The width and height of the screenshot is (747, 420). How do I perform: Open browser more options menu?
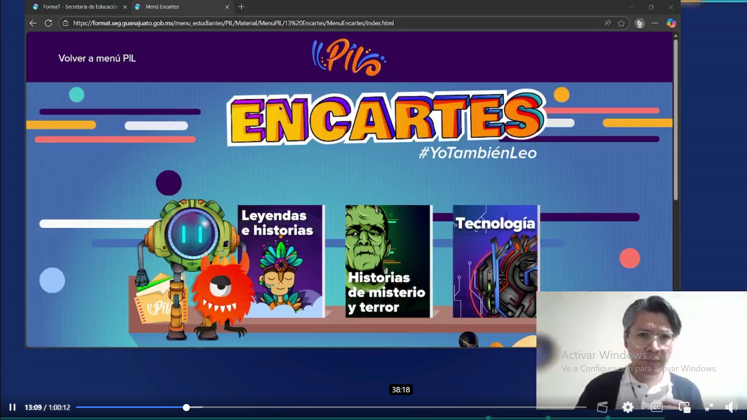coord(655,23)
